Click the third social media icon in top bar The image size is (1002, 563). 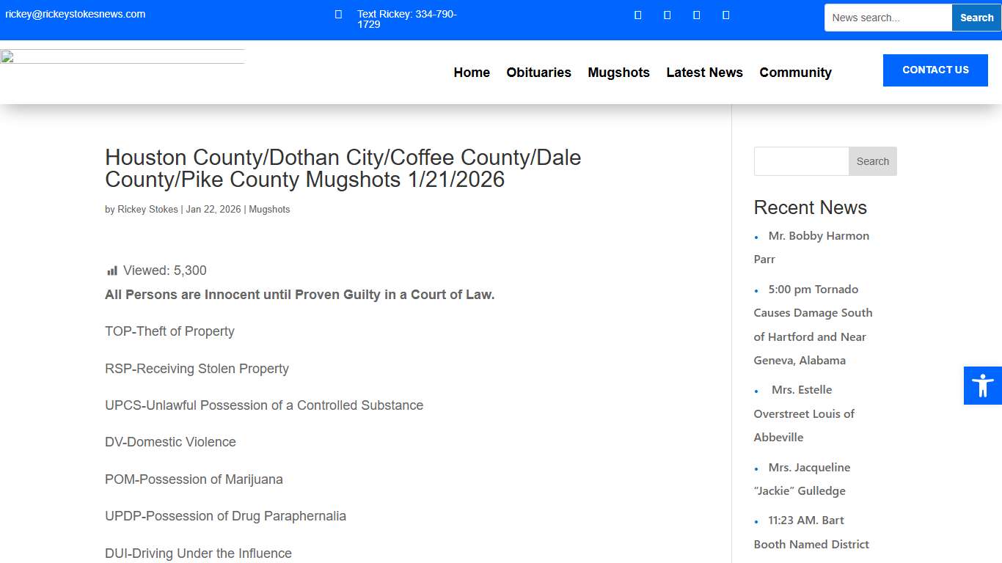tap(696, 14)
